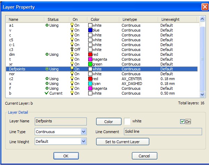This screenshot has height=165, width=209.
Task: Confirm with the OK button
Action: click(66, 156)
